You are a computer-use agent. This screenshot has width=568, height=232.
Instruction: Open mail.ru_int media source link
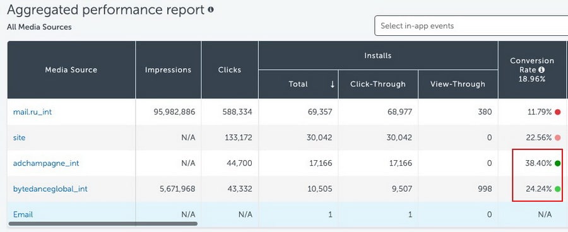click(32, 112)
